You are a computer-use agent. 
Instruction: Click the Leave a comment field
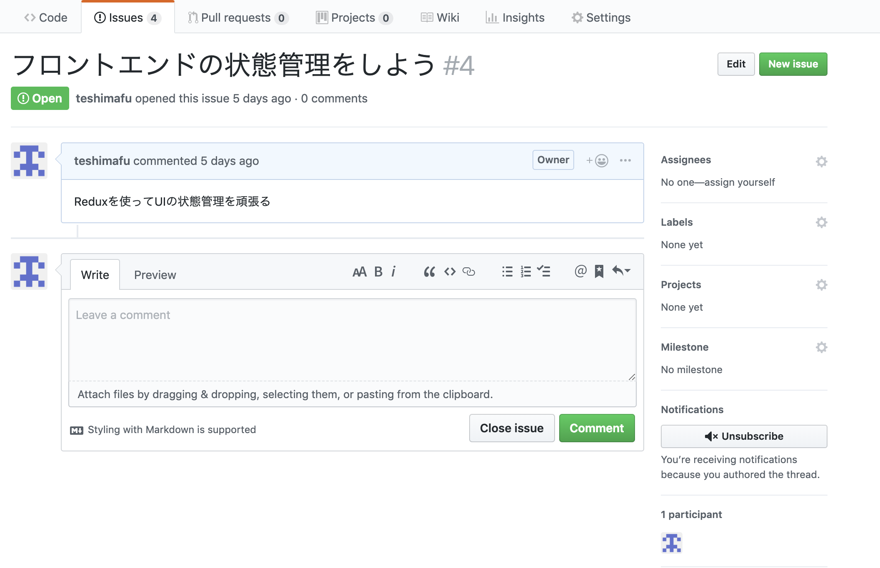tap(352, 337)
